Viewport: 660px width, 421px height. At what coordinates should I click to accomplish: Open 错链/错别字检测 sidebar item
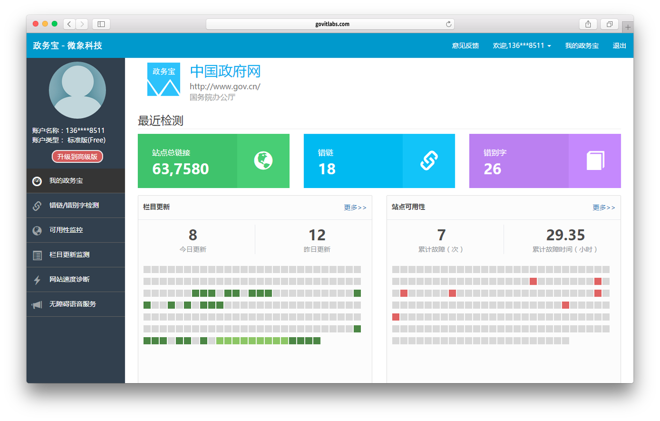click(76, 206)
